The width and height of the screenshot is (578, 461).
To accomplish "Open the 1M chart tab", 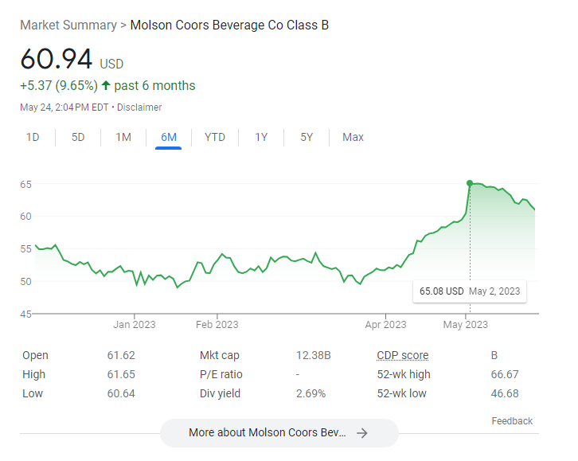I will tap(123, 137).
